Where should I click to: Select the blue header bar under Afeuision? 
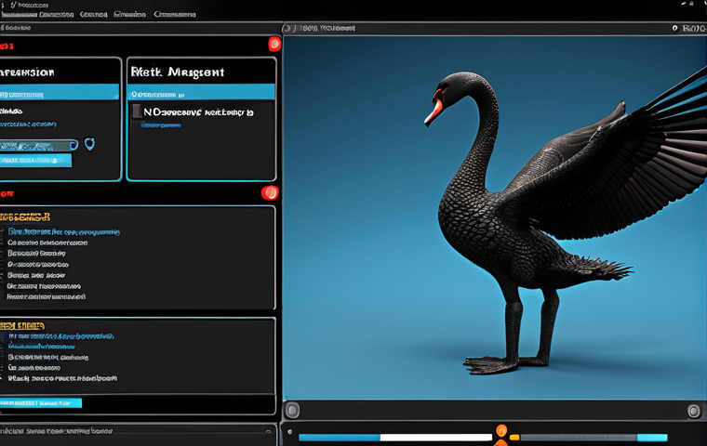tap(59, 92)
